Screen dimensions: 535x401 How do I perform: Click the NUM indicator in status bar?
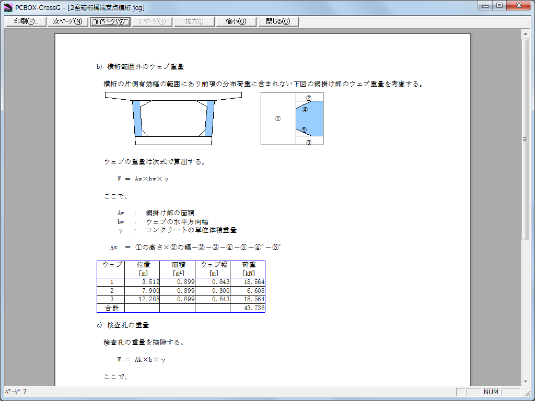491,392
